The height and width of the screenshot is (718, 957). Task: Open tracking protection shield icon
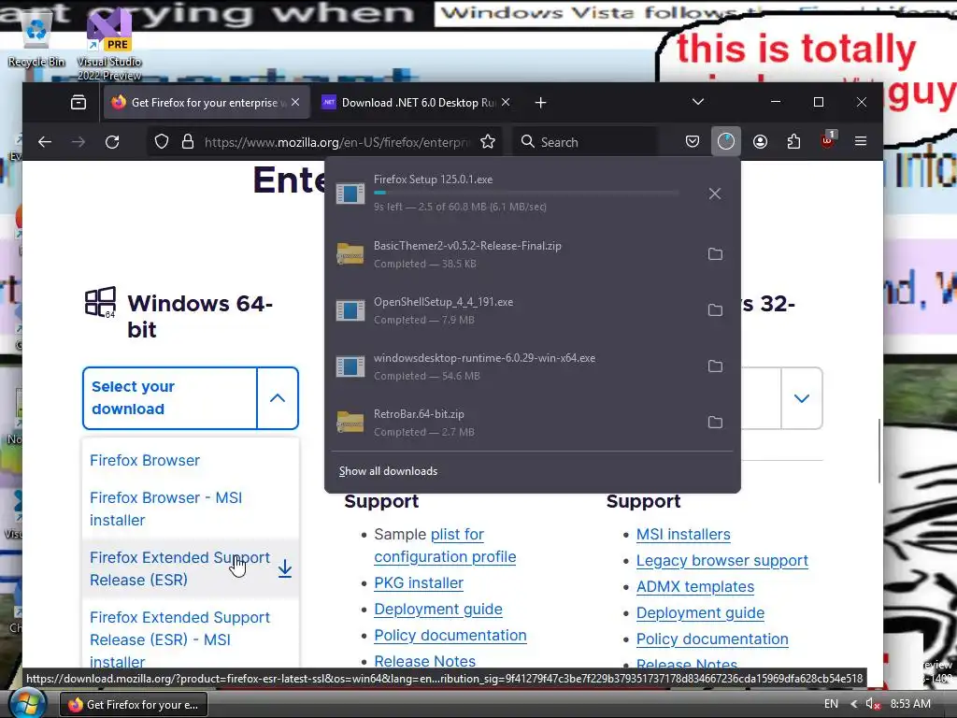161,142
